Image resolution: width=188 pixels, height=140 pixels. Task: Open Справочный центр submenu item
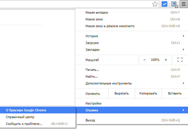38,117
